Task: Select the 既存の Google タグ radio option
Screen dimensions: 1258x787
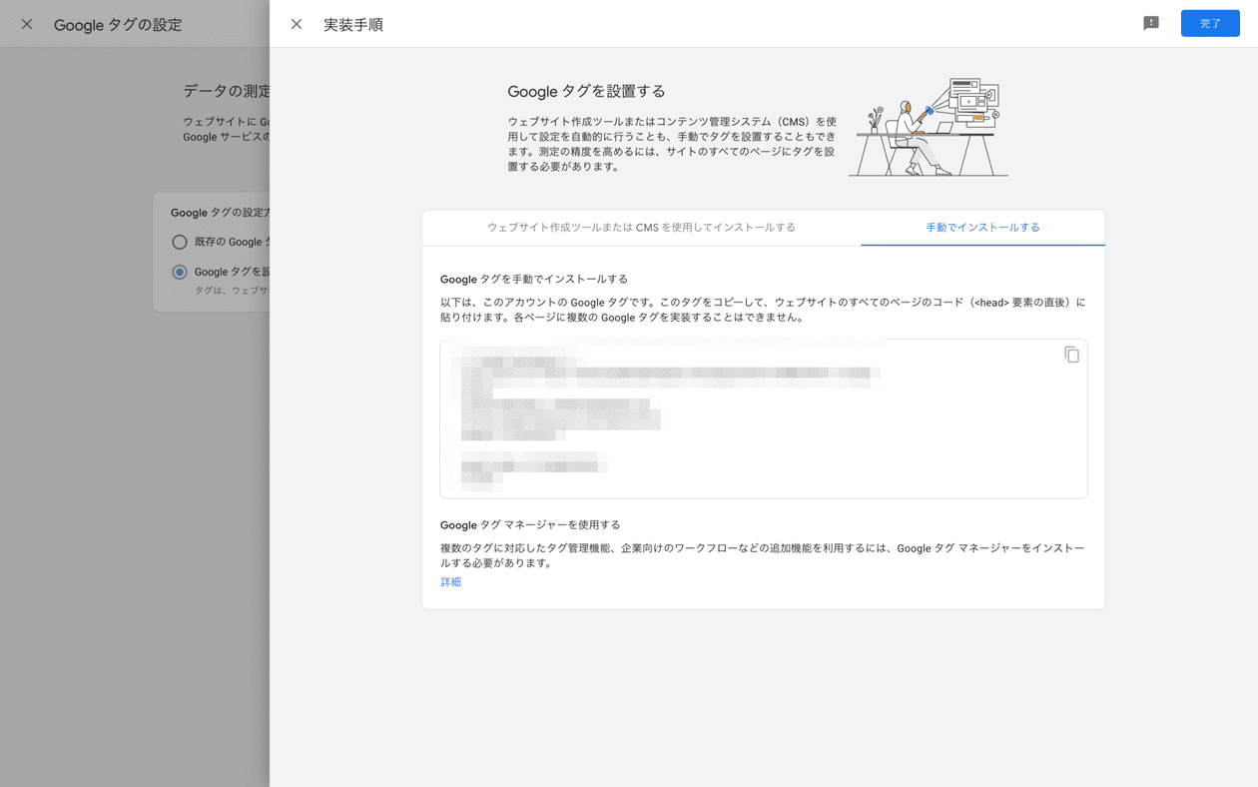Action: tap(180, 242)
